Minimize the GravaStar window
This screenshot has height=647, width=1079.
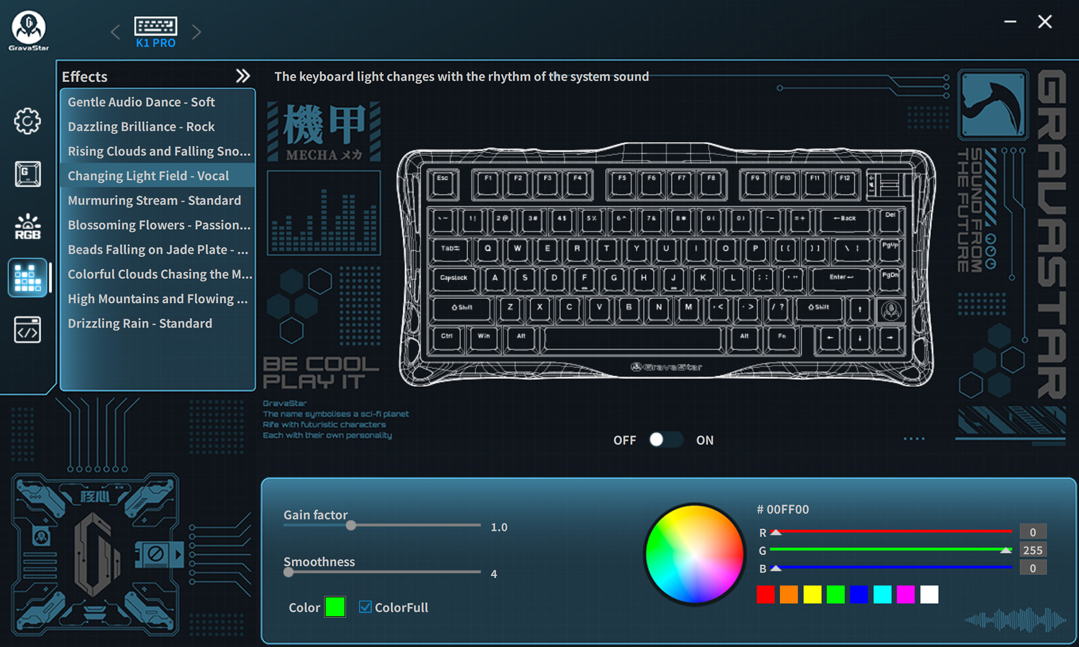1010,22
